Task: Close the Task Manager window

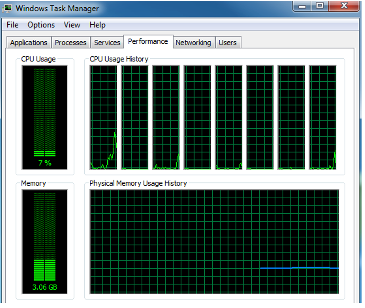Action: click(x=344, y=6)
